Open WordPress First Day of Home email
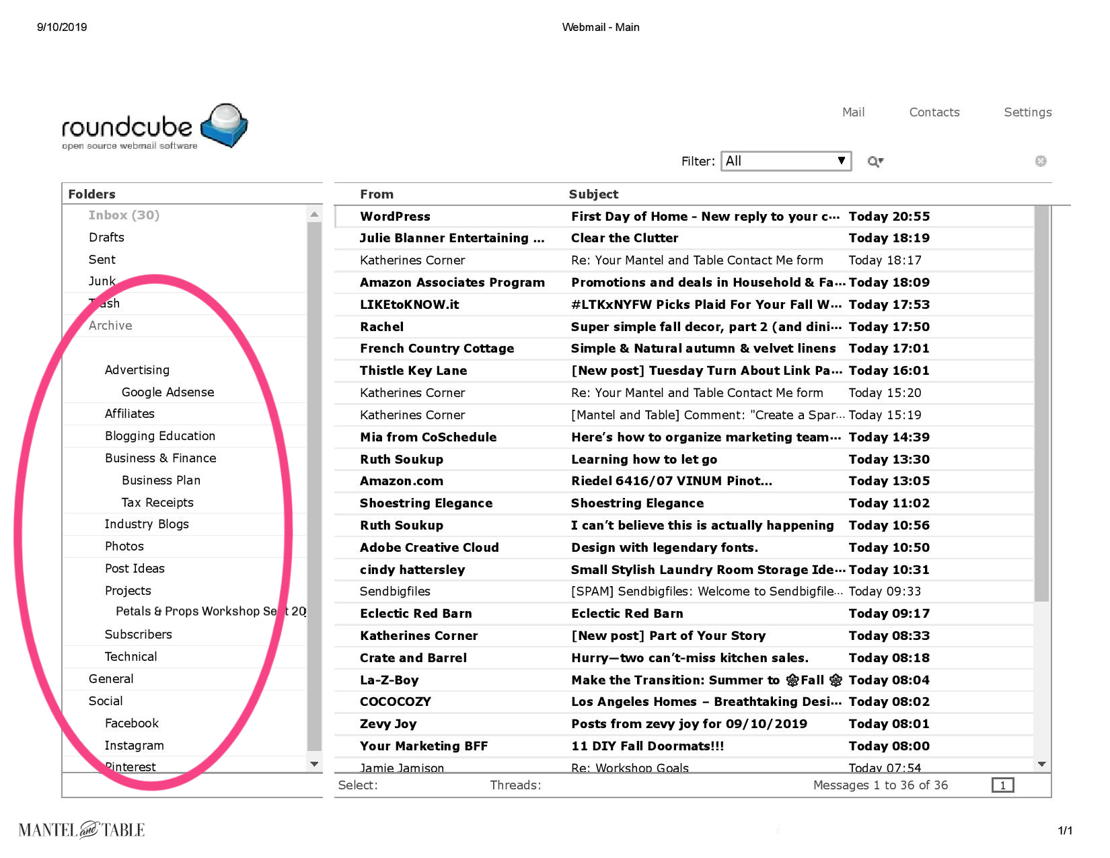 point(683,217)
